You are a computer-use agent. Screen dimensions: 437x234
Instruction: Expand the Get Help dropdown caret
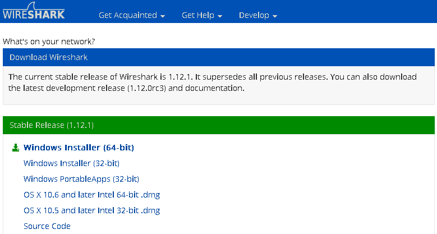(220, 16)
